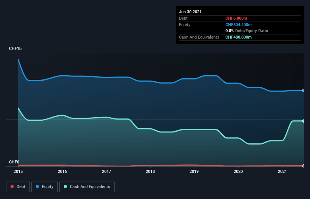The height and width of the screenshot is (199, 310).
Task: Click the 2017 x-axis label
Action: tap(106, 171)
